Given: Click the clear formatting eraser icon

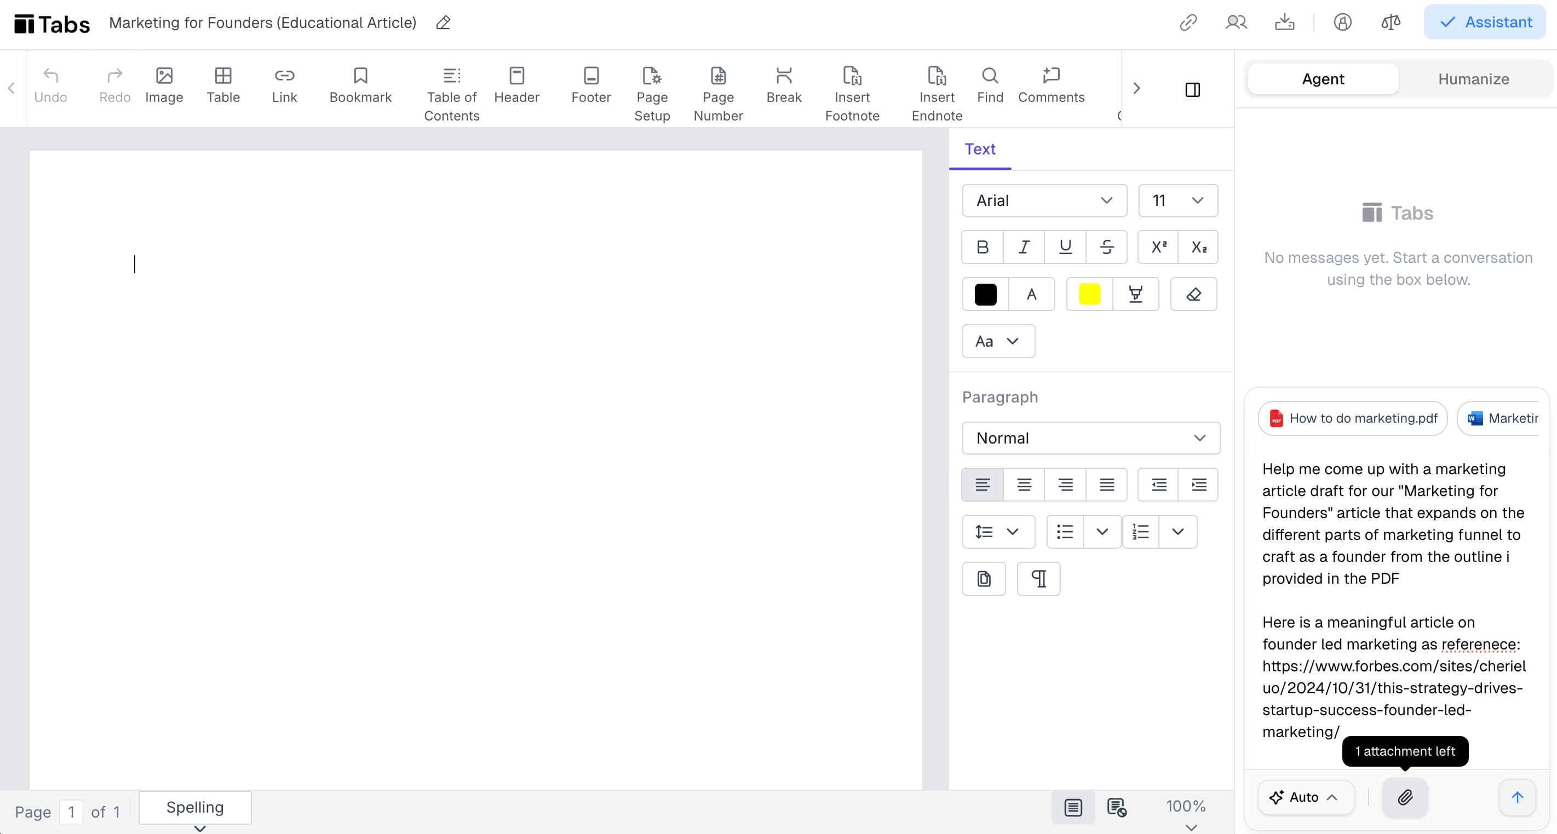Looking at the screenshot, I should 1193,294.
